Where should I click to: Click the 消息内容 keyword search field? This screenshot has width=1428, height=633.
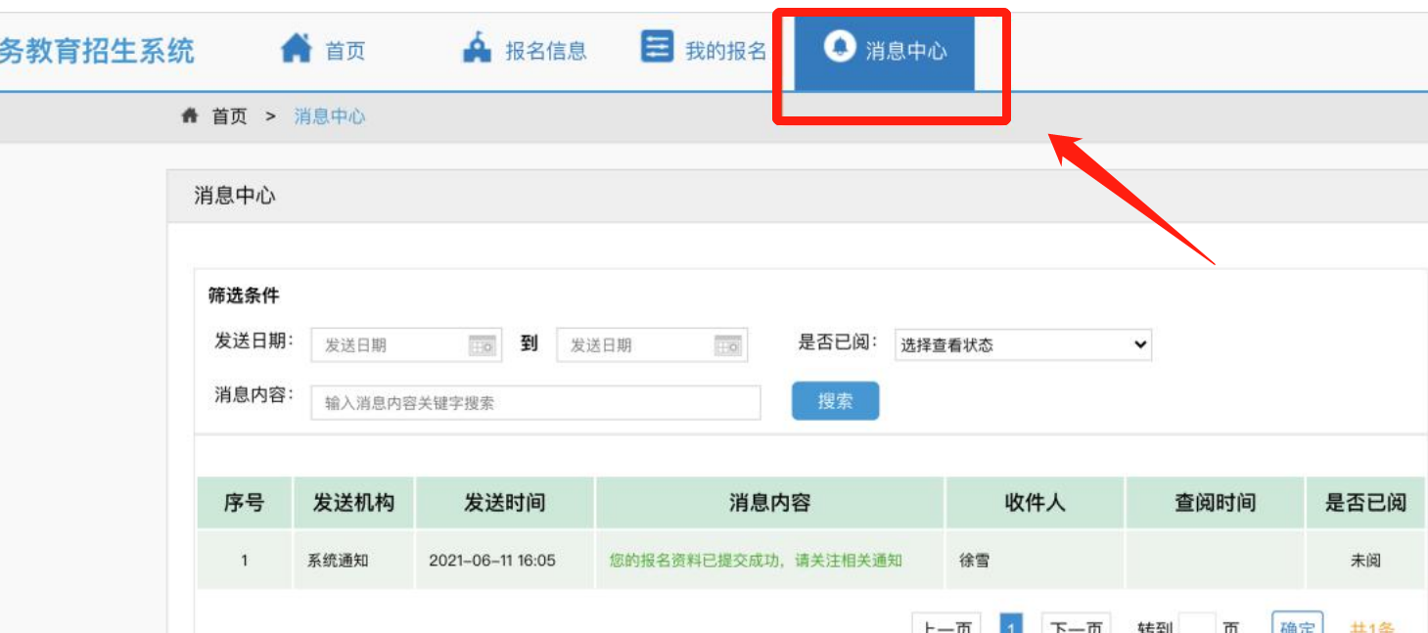pyautogui.click(x=535, y=402)
